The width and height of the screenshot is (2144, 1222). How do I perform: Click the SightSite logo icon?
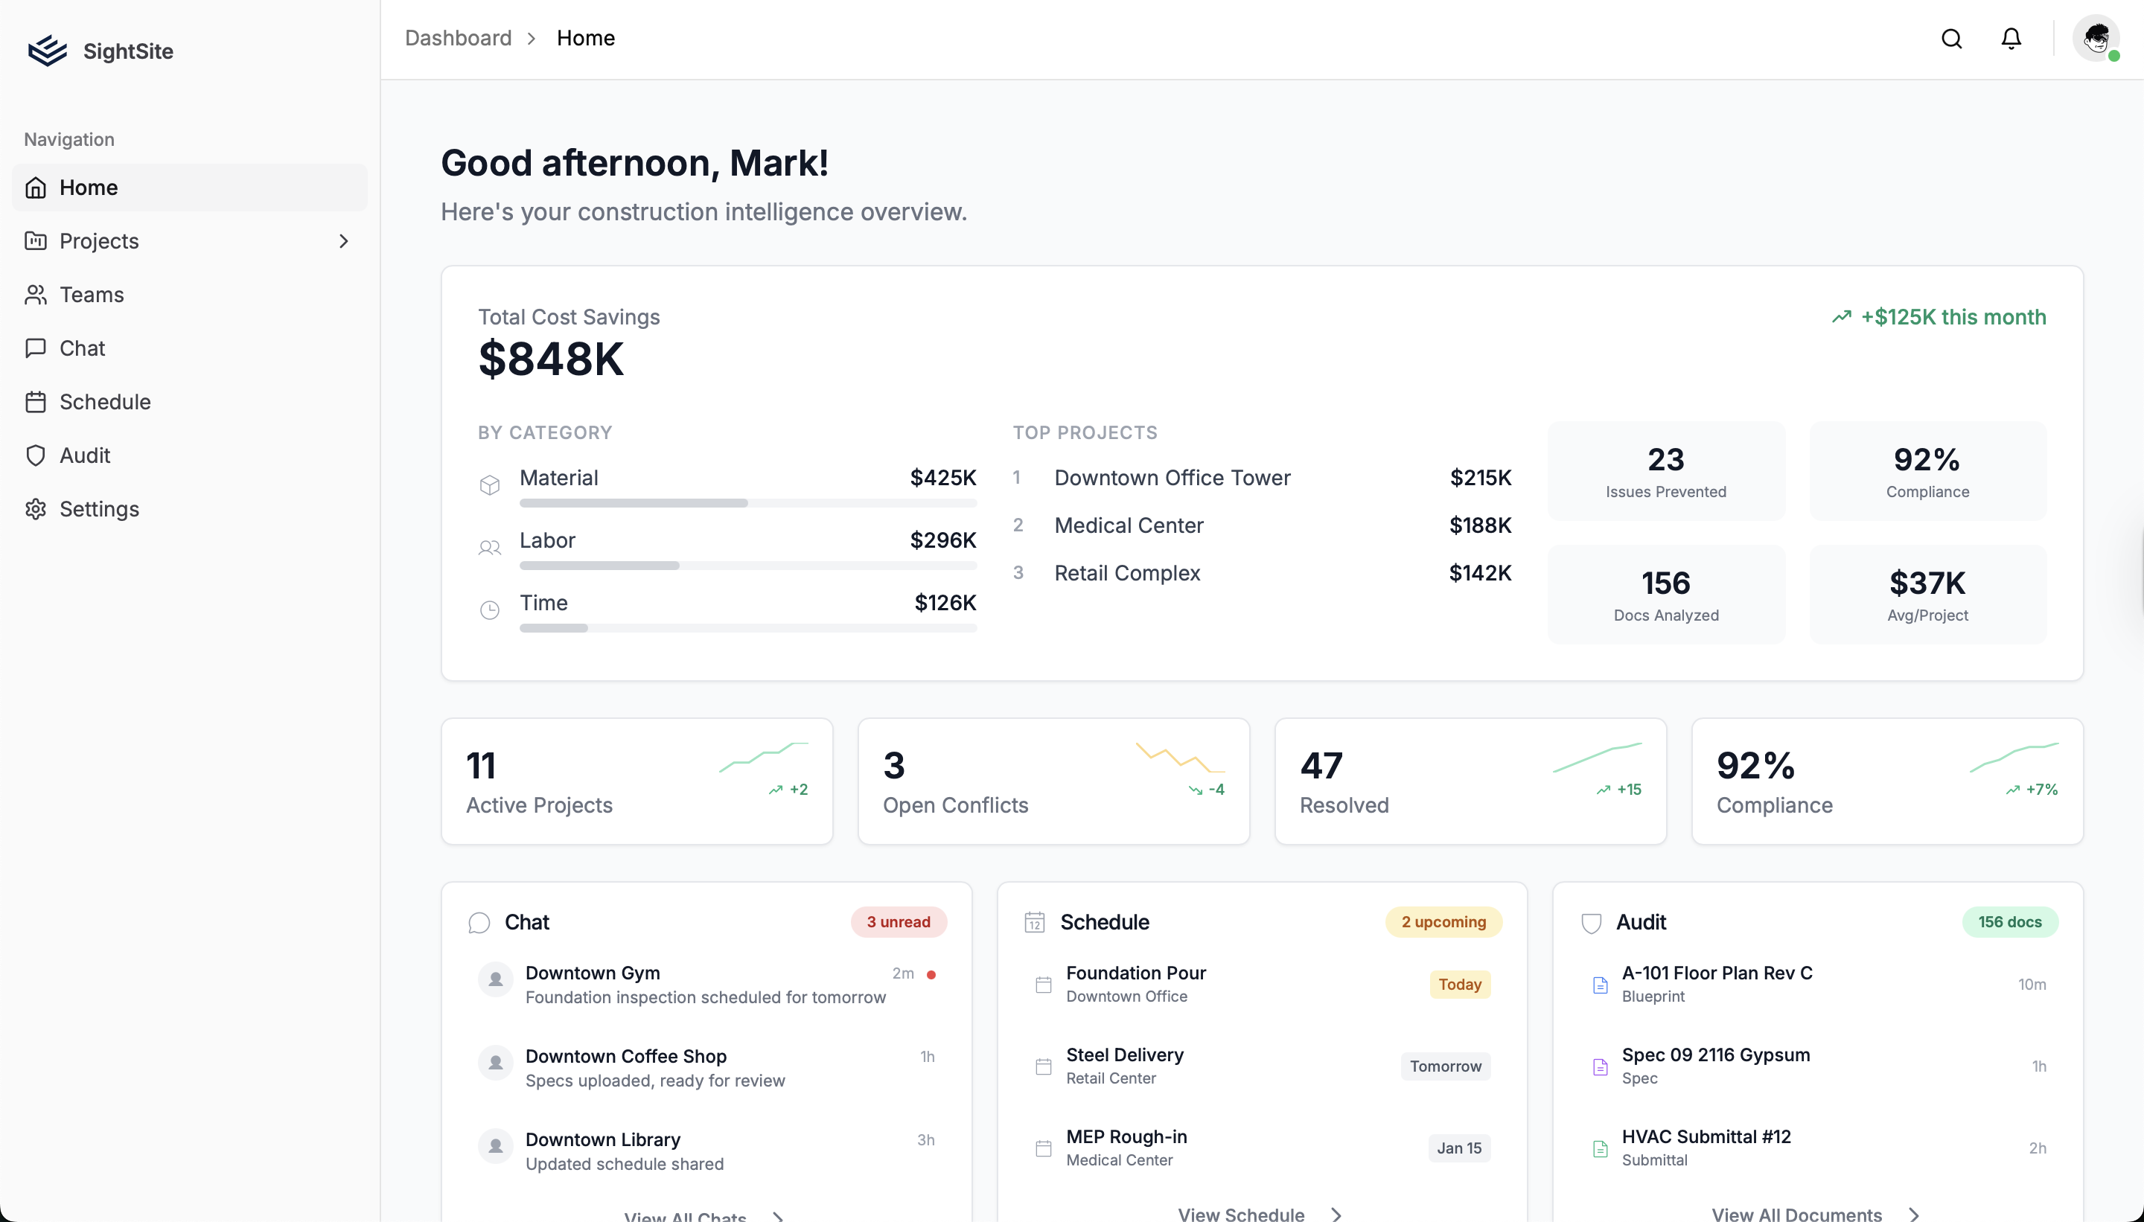pos(46,51)
